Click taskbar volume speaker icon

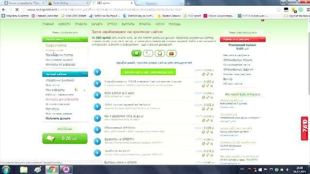point(288,170)
